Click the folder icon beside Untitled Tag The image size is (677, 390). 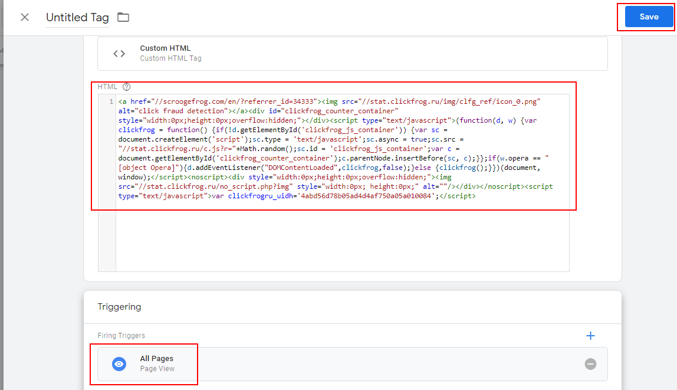(123, 17)
